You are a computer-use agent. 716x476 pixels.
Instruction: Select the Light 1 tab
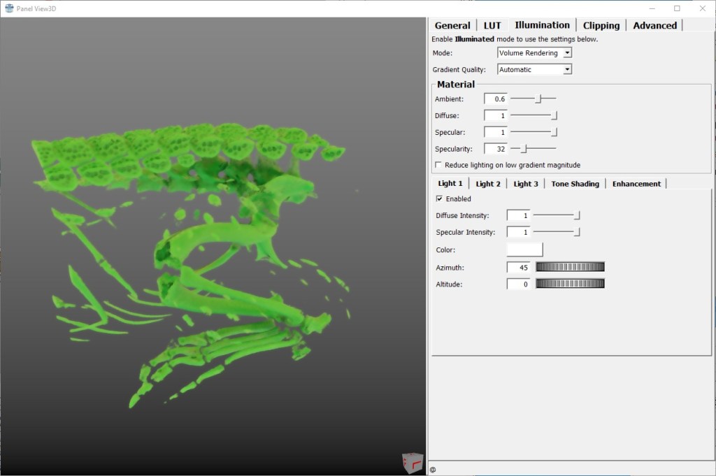pyautogui.click(x=450, y=183)
